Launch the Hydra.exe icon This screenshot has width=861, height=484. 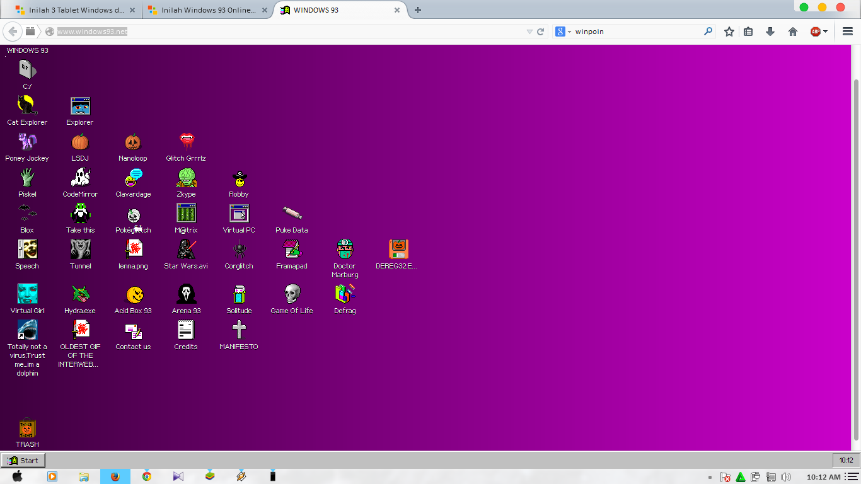click(80, 294)
